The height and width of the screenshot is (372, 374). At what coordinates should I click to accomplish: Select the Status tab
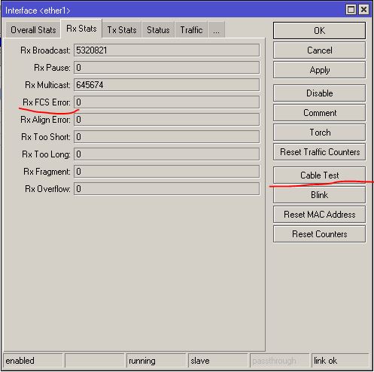pos(158,30)
